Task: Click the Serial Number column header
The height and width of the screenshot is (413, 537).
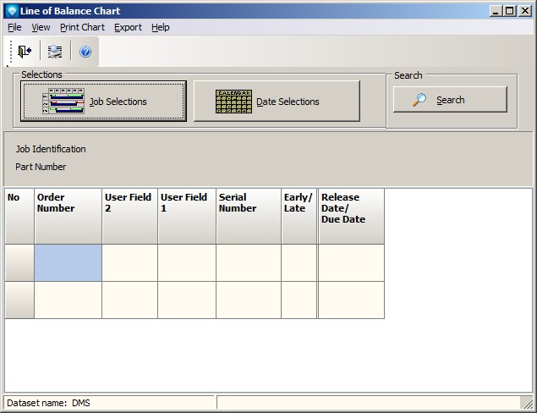Action: (x=249, y=216)
